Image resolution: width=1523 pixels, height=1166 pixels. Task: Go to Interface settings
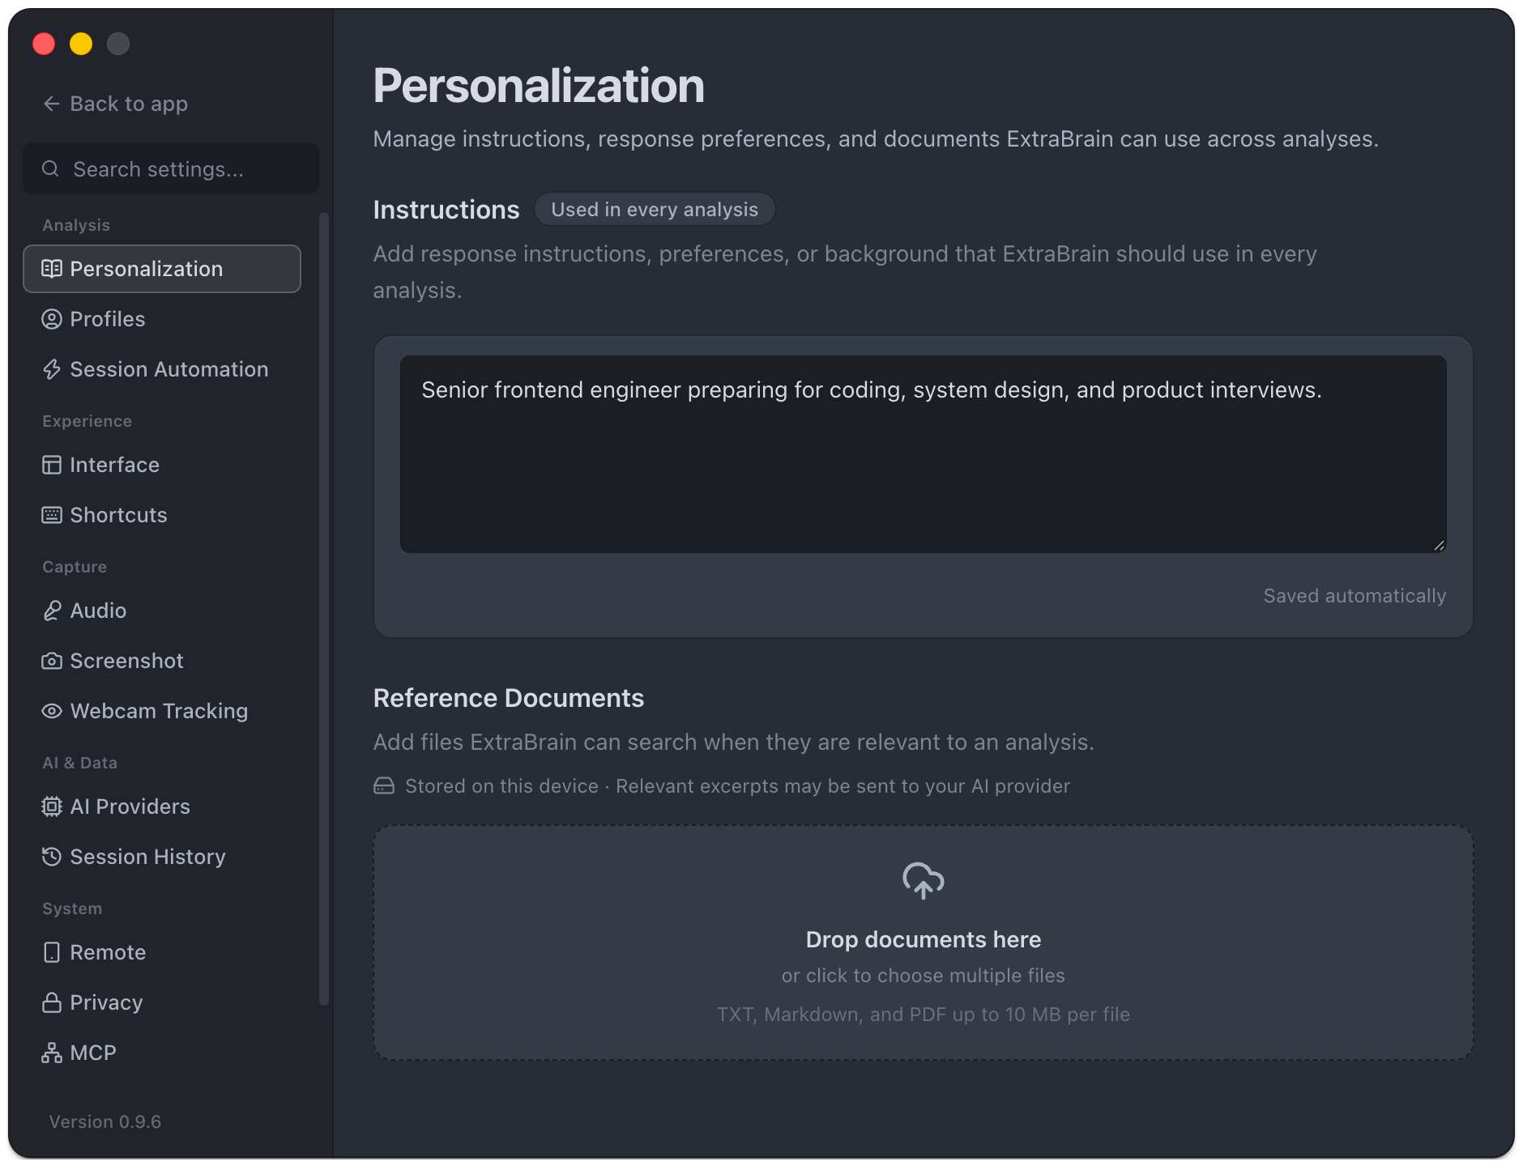point(162,465)
